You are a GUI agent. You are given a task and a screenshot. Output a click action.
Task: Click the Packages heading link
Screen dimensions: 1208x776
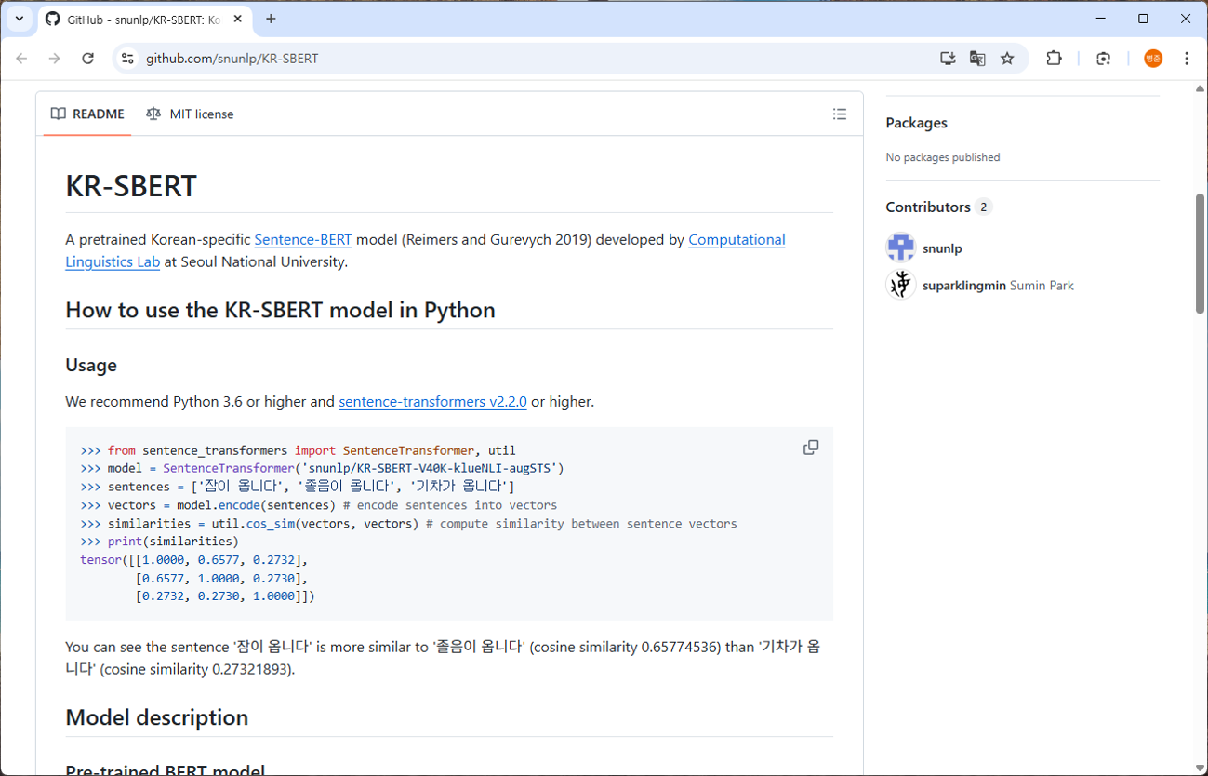[916, 123]
